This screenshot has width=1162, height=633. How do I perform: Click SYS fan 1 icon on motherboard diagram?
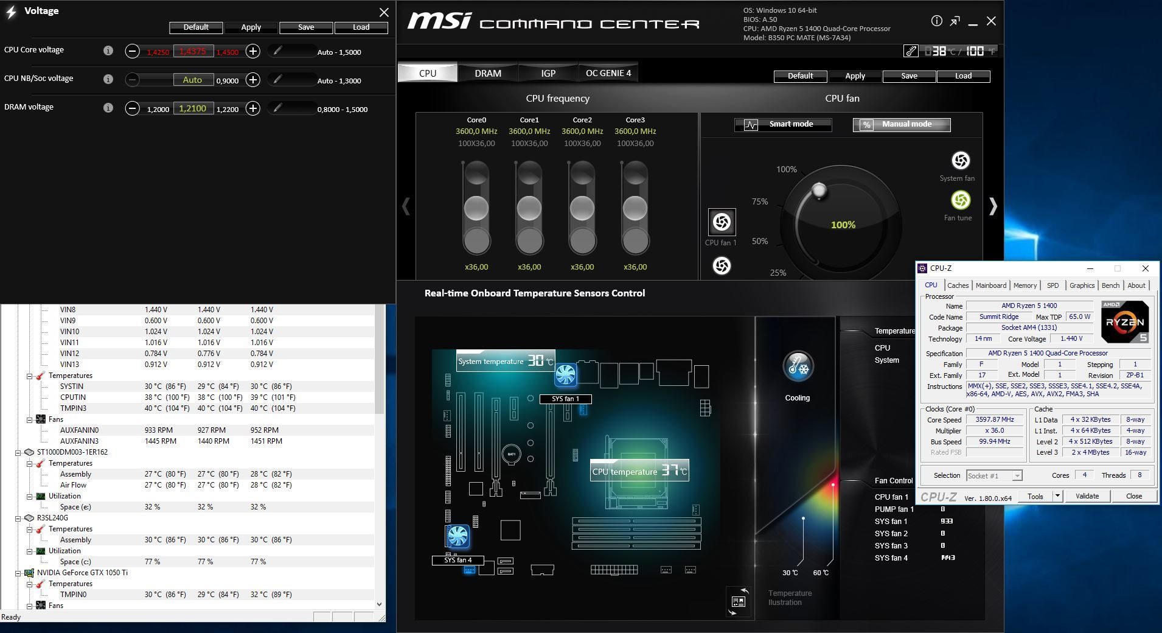click(565, 375)
